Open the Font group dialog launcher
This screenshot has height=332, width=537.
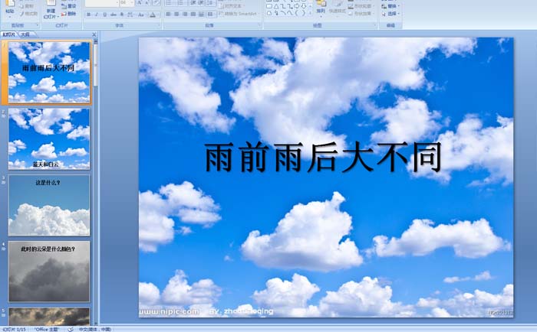159,25
